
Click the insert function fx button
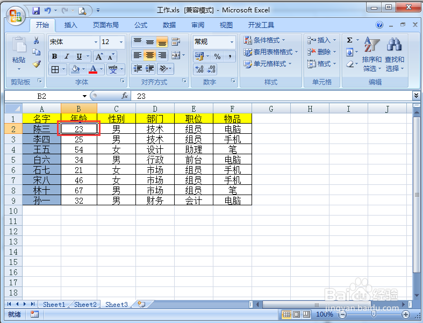[x=125, y=96]
